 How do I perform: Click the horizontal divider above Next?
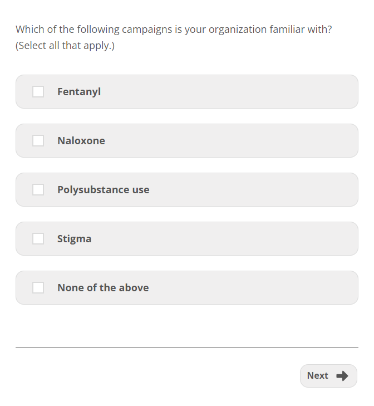coord(187,348)
